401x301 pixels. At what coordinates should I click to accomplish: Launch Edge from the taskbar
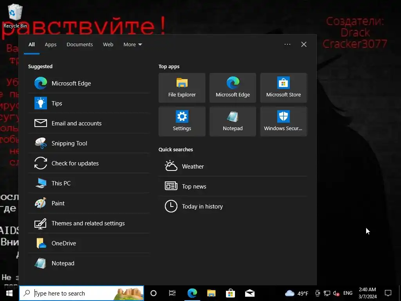192,293
